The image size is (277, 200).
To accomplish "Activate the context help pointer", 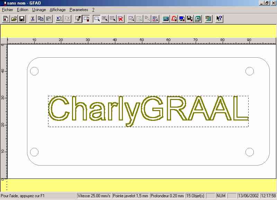I will [219, 19].
